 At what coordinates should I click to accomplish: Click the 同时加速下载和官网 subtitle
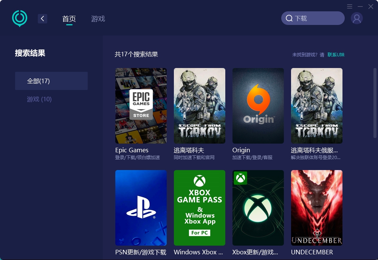pyautogui.click(x=194, y=158)
